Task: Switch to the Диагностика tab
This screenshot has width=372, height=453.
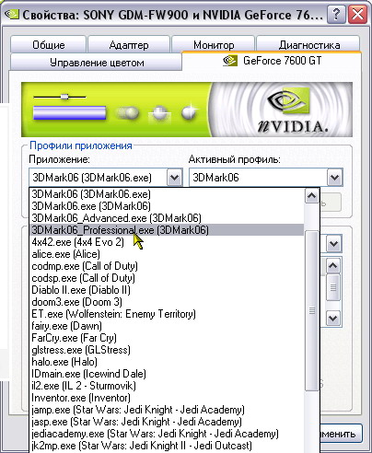Action: [308, 45]
